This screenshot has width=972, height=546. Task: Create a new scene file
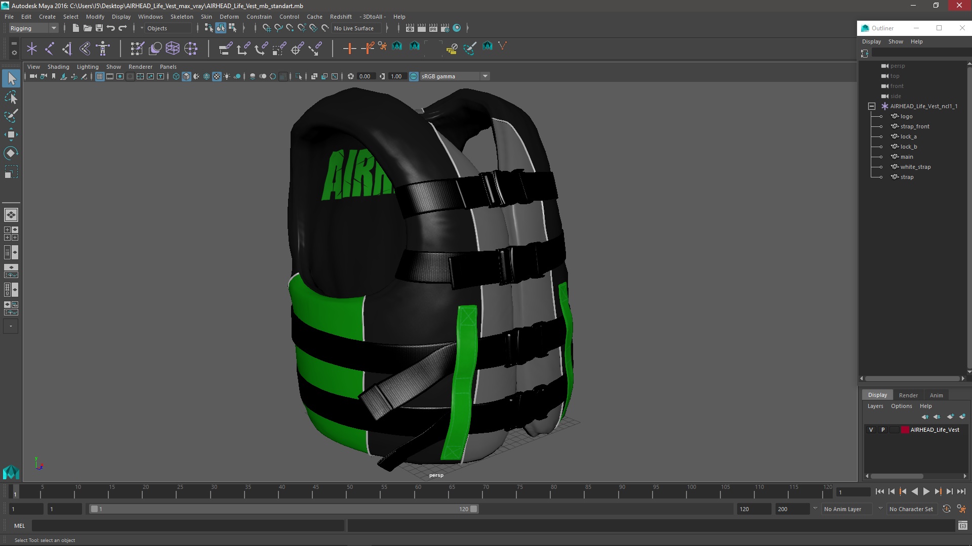[x=75, y=28]
